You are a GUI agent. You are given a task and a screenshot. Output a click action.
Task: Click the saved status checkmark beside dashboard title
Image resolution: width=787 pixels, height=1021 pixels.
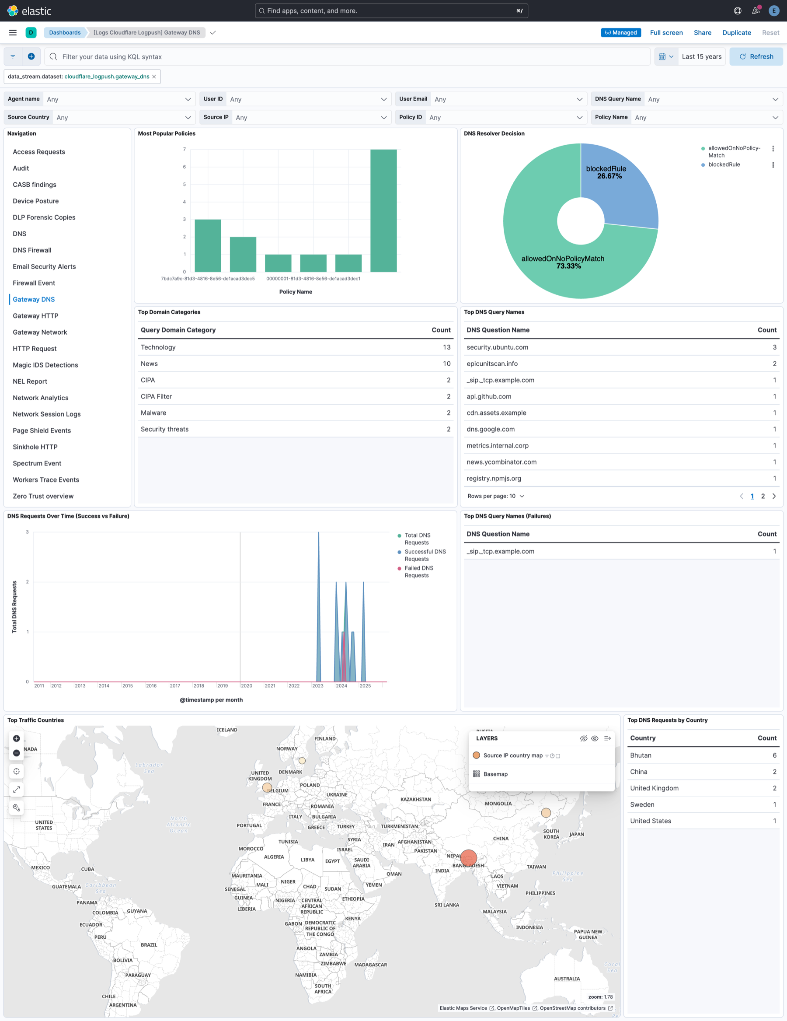click(212, 33)
